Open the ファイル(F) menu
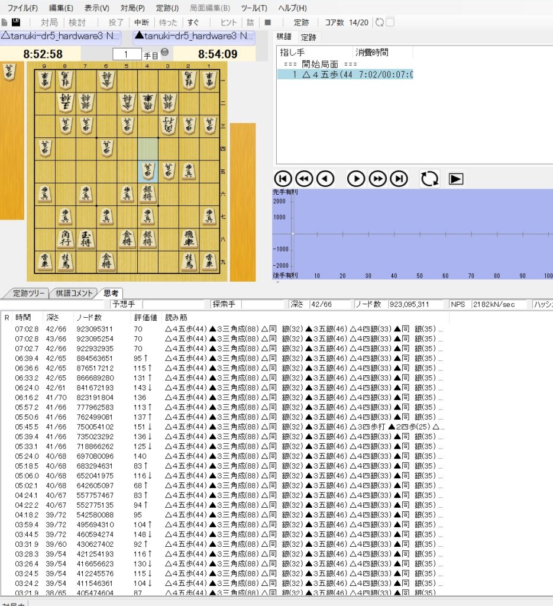Screen dimensions: 553x606 (22, 8)
